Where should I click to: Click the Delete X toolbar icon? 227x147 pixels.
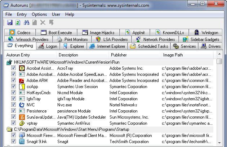point(43,23)
